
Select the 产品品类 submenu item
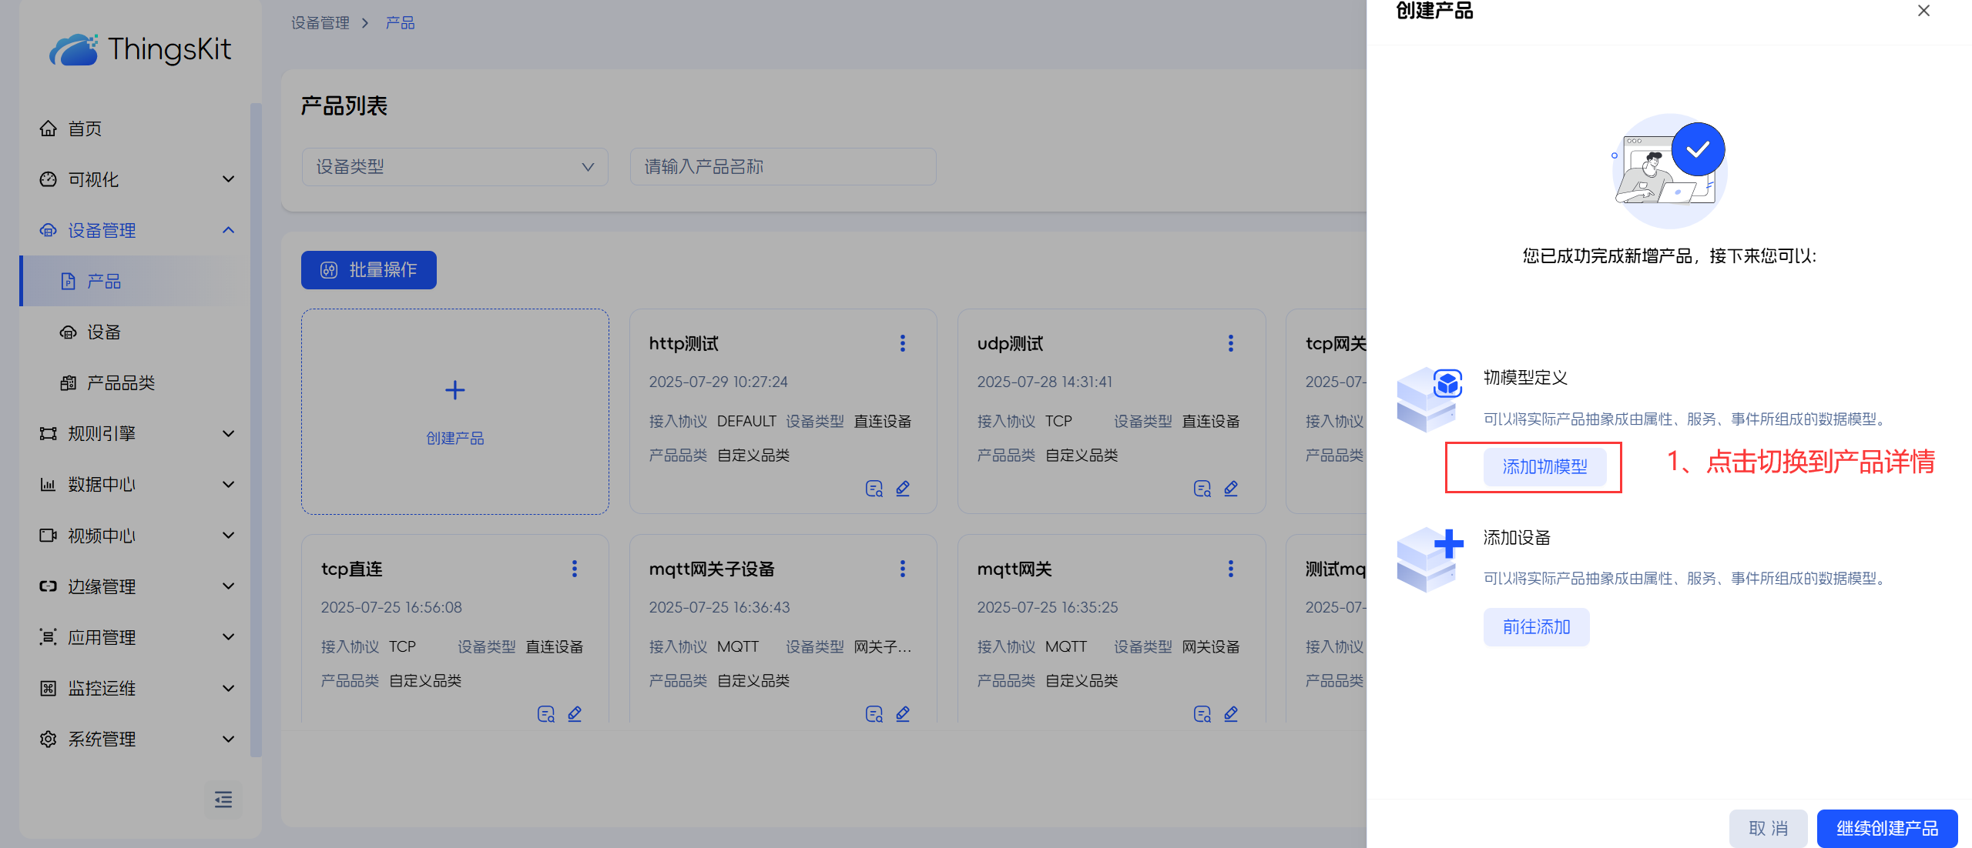(x=121, y=382)
